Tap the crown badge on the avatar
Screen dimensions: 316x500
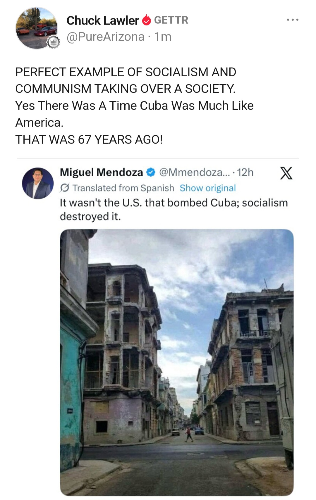tap(53, 42)
